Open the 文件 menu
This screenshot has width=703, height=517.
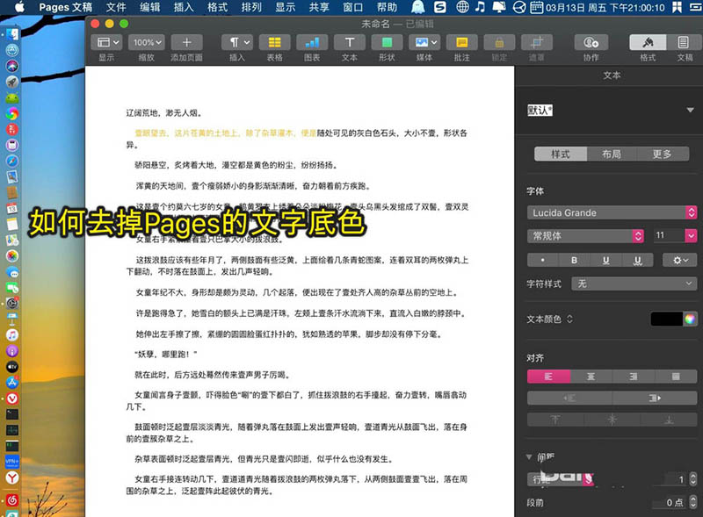[116, 7]
